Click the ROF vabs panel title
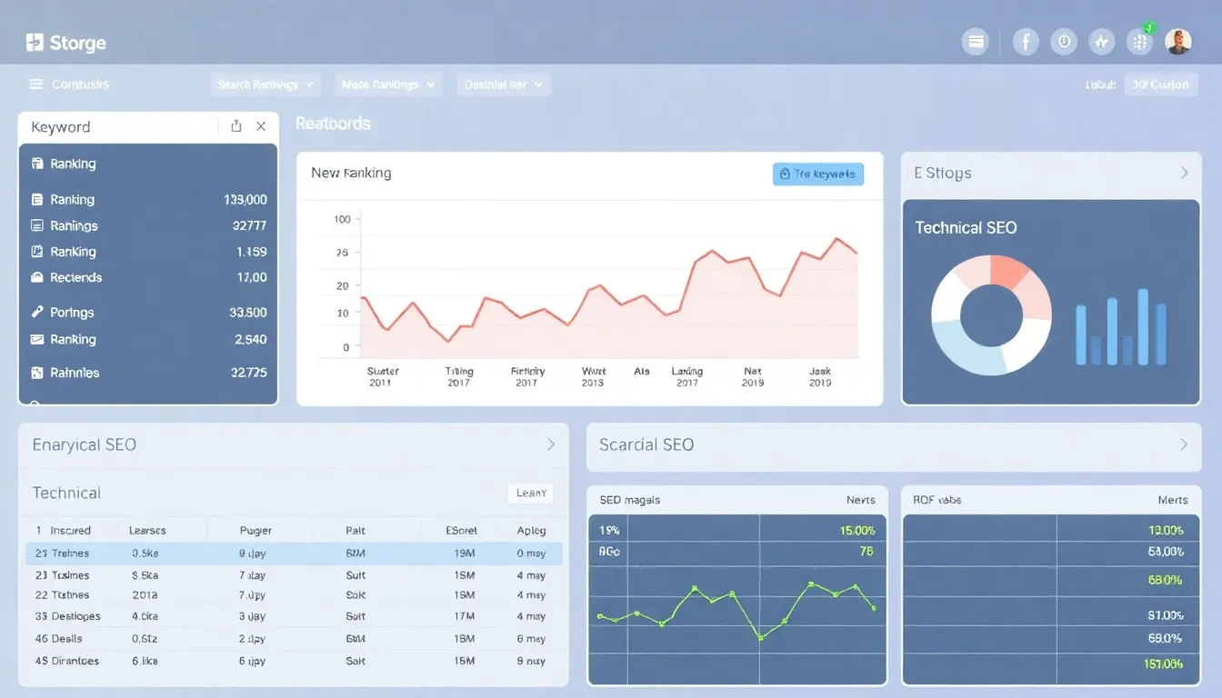This screenshot has width=1222, height=698. pos(937,500)
